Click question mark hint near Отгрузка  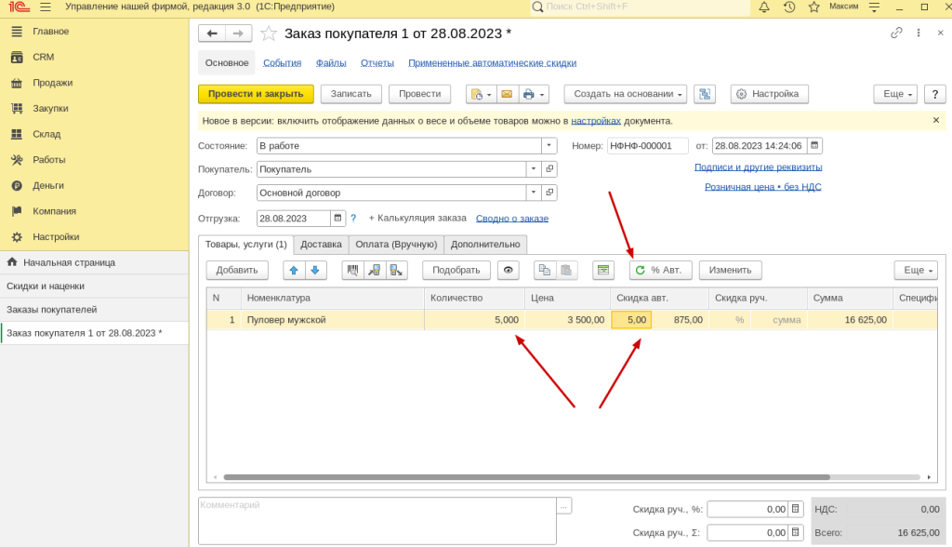tap(353, 218)
